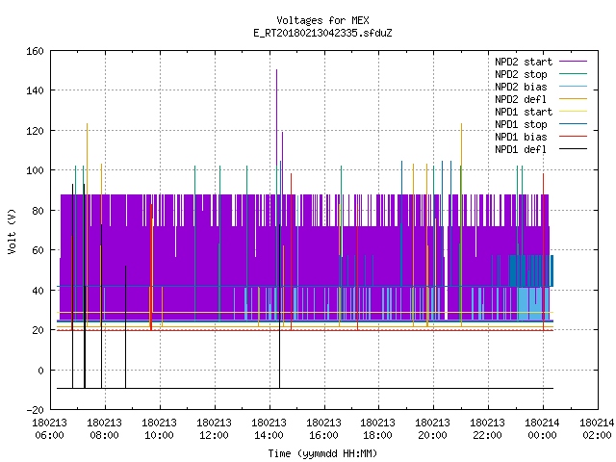This screenshot has width=616, height=462.
Task: Click the green NPD2 stop legend line
Action: click(x=573, y=73)
